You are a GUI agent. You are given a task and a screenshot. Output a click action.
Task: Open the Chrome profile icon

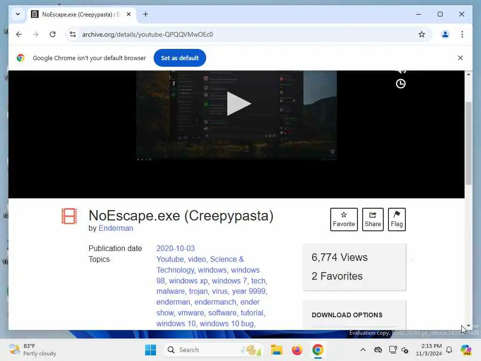(445, 34)
